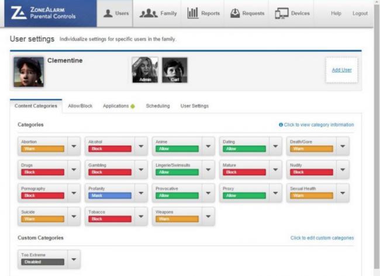Expand the Mature category dropdown arrow
The width and height of the screenshot is (380, 276).
point(275,170)
